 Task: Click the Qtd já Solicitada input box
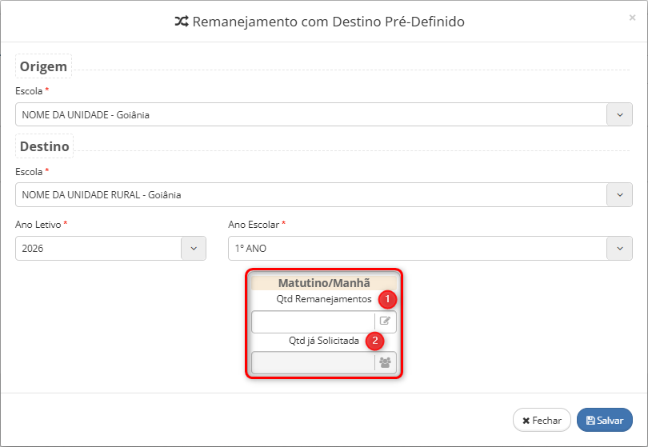[x=313, y=362]
